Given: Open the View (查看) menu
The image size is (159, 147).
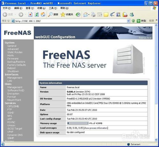Looking at the screenshot, I should coord(30,8).
